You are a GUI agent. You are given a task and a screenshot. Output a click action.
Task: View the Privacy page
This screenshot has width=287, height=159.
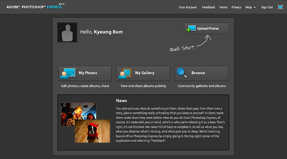coord(236,7)
